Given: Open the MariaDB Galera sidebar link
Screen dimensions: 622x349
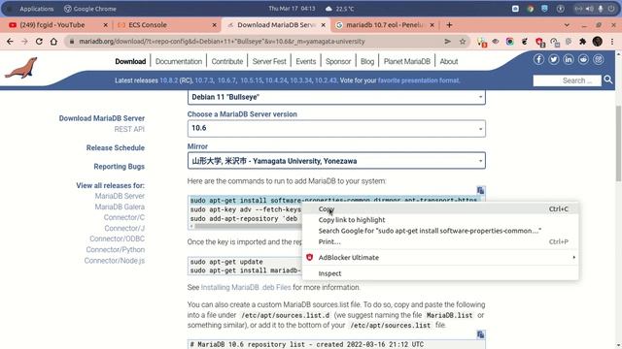Looking at the screenshot, I should [x=120, y=206].
